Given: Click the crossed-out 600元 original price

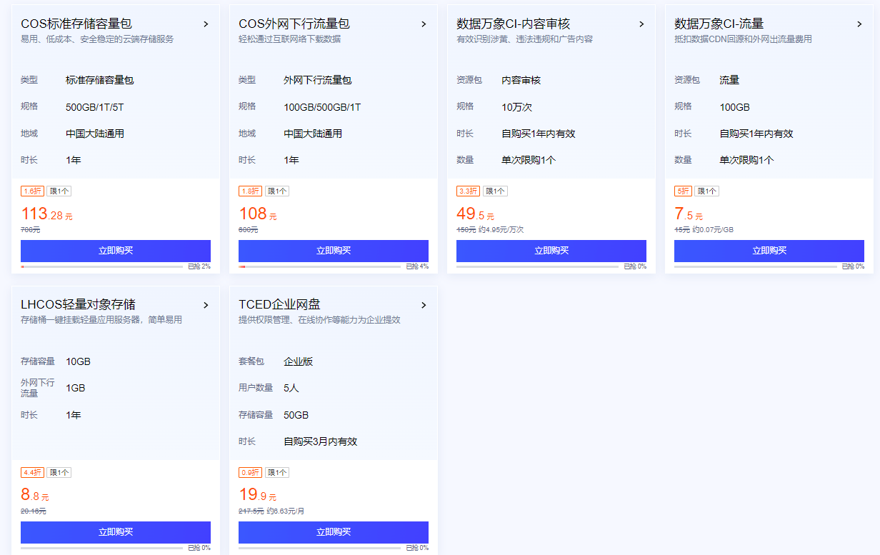Looking at the screenshot, I should [249, 230].
